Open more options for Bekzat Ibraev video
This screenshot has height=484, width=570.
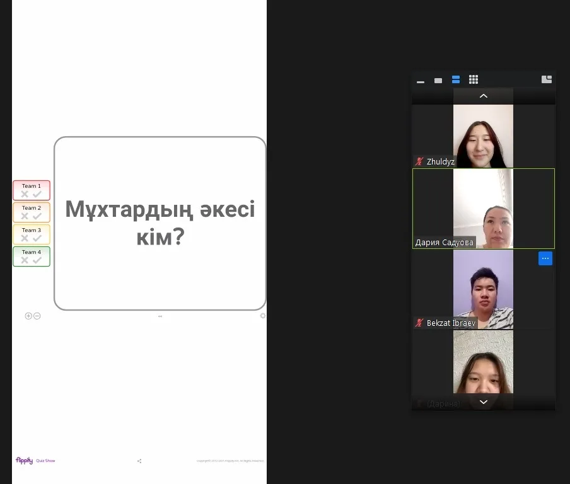(x=545, y=258)
